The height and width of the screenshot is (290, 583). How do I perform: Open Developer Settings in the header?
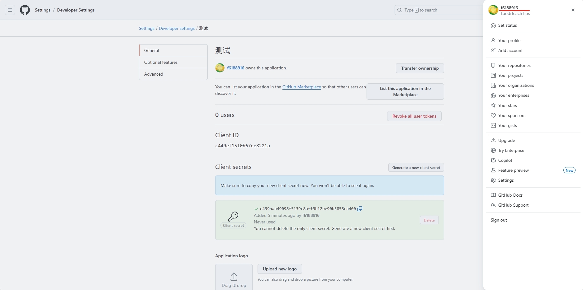(x=76, y=10)
